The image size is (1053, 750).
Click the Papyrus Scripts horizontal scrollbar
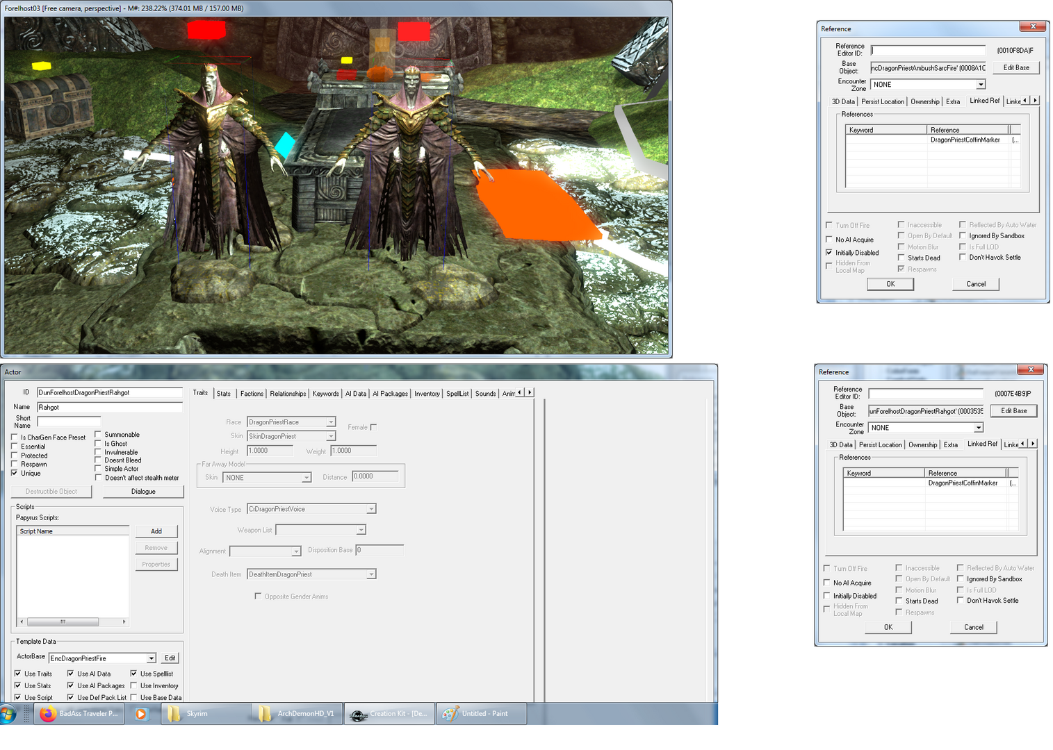(73, 622)
